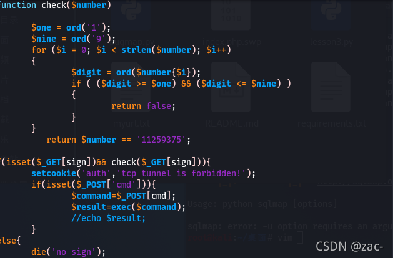
Task: Click the "$one = ord('1');" line
Action: (x=71, y=27)
